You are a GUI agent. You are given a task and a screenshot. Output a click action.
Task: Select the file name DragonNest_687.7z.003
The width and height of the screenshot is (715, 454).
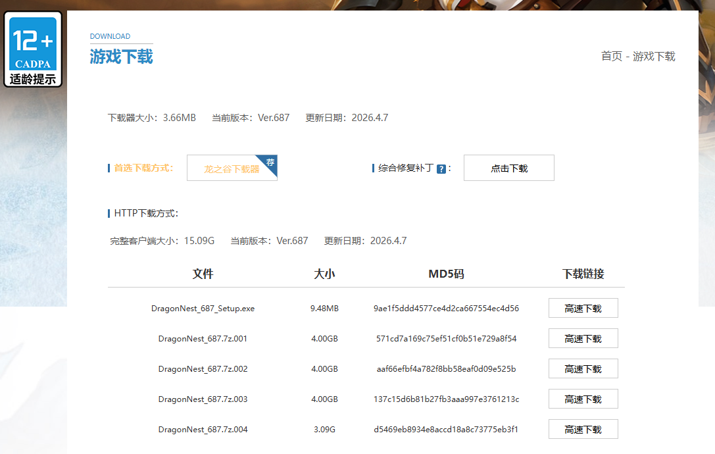[x=203, y=399]
